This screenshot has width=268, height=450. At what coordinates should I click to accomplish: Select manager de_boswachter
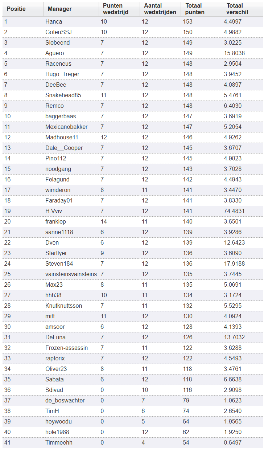tap(65, 400)
